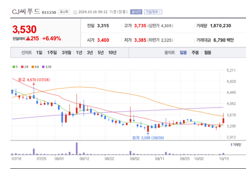246x169 pixels.
Task: Click the 하한가 2,325 text
Action: point(160,40)
